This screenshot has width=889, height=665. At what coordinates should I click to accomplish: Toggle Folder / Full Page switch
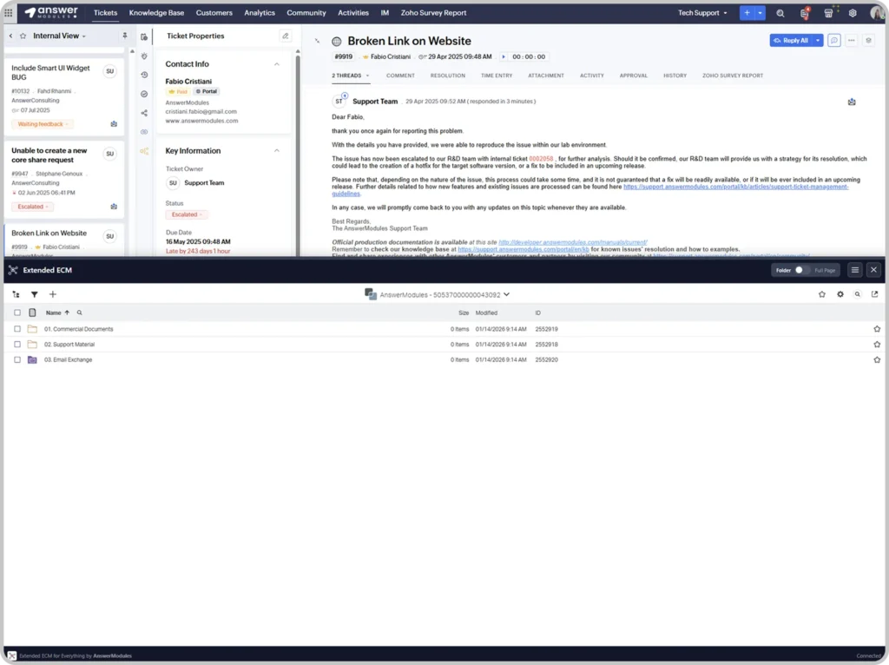coord(800,270)
